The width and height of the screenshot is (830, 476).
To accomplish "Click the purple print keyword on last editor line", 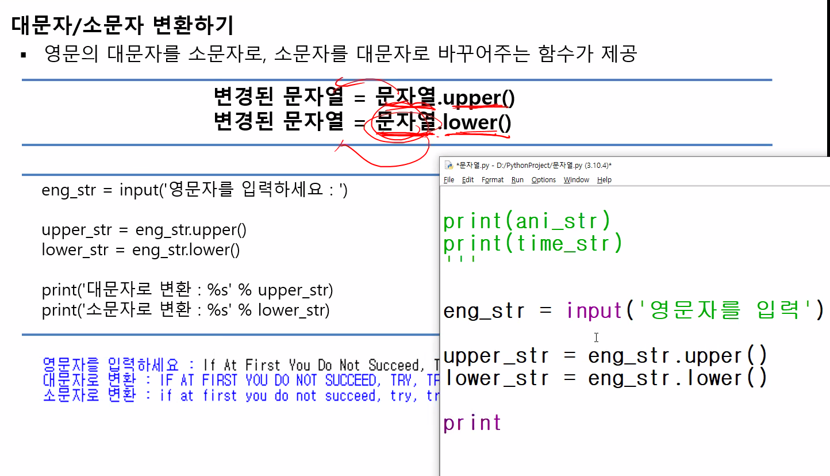I will [472, 424].
